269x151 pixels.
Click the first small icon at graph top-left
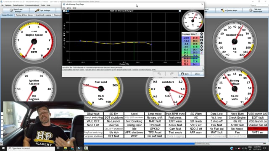click(64, 11)
